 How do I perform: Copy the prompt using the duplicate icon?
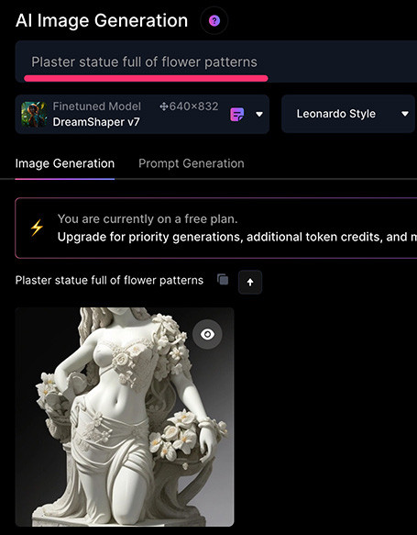click(x=223, y=280)
